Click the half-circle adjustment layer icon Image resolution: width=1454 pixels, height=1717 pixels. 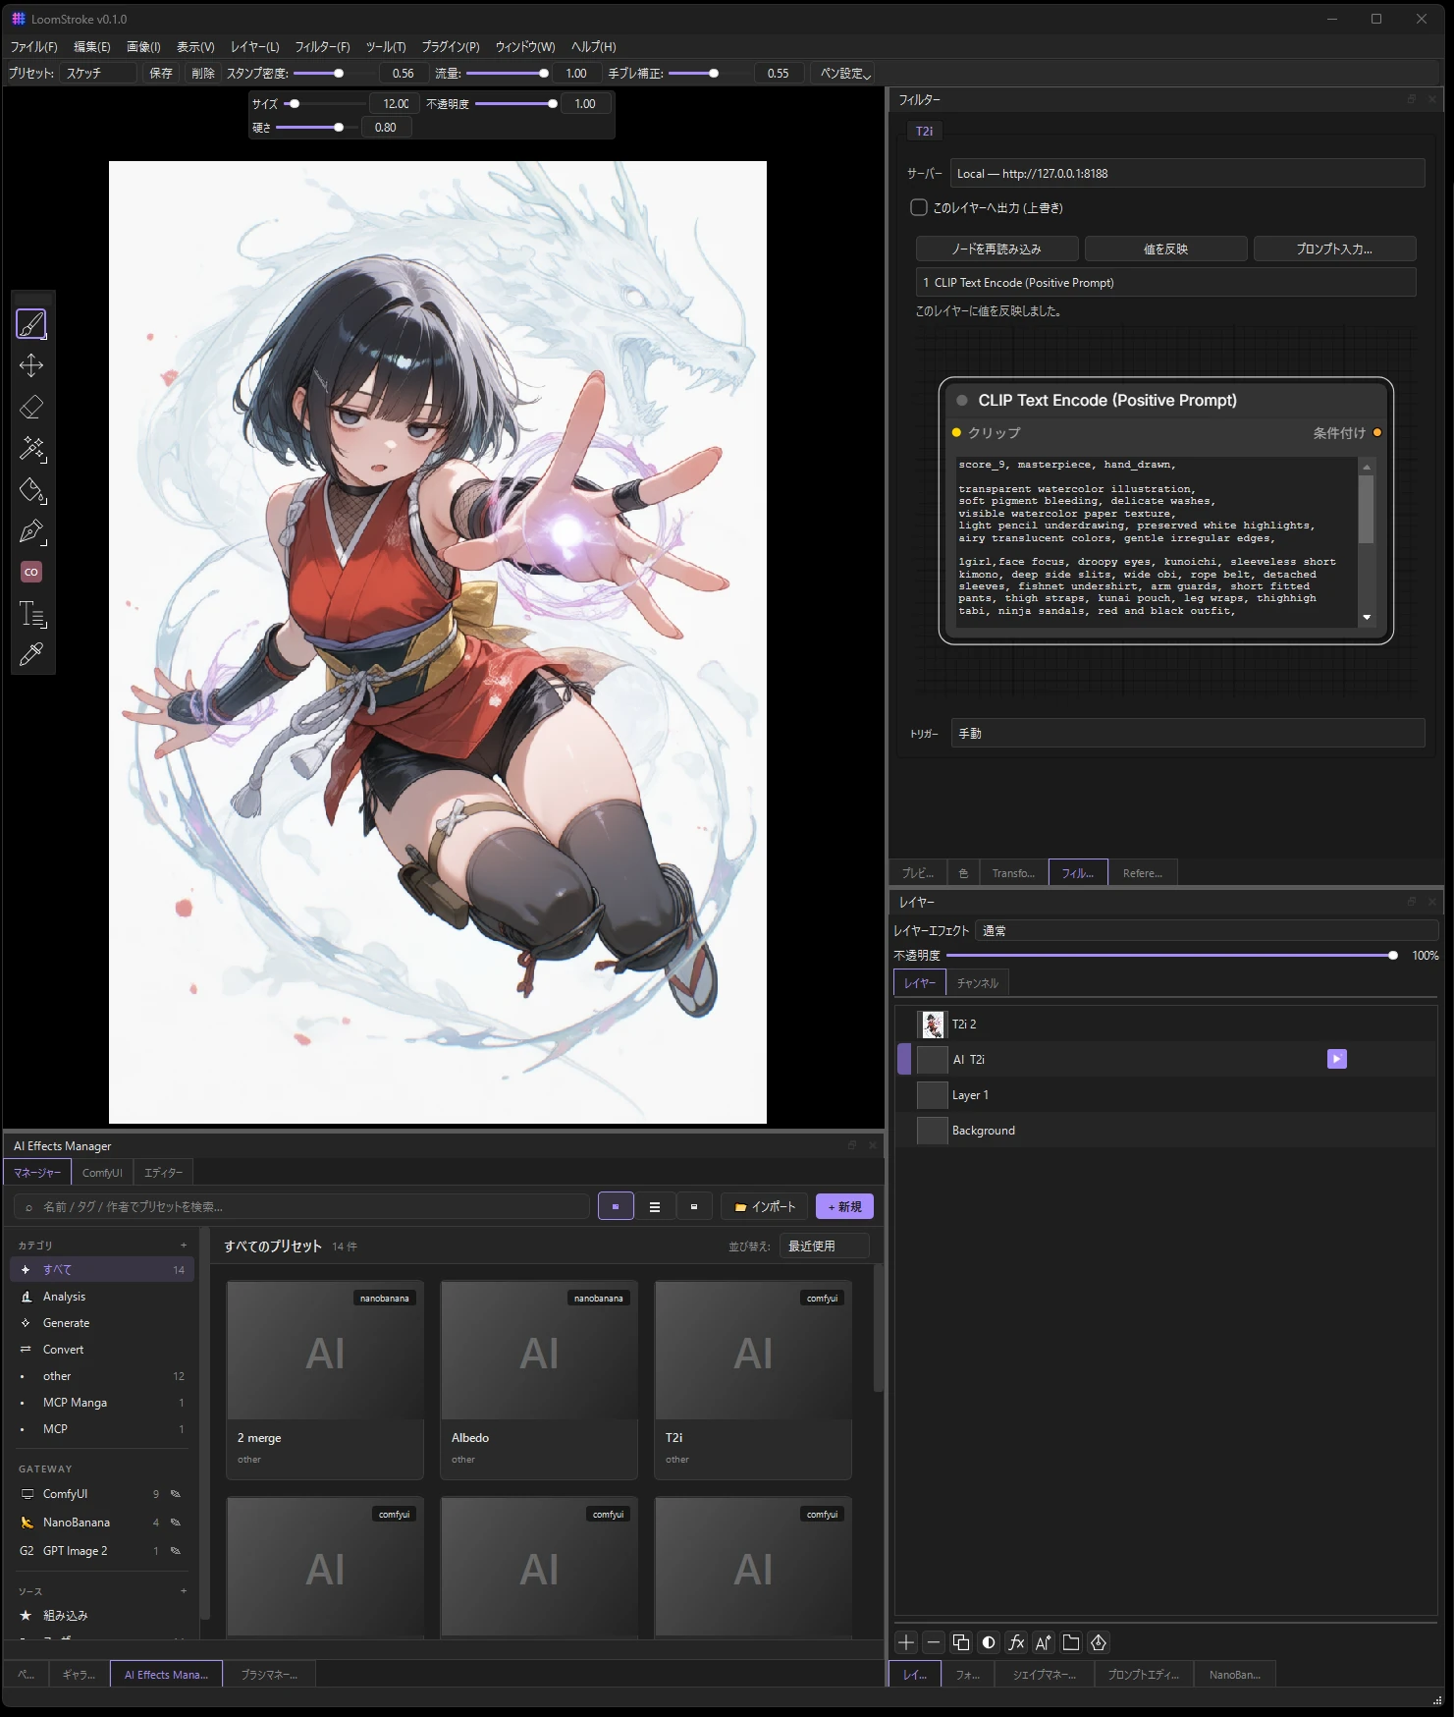coord(989,1642)
